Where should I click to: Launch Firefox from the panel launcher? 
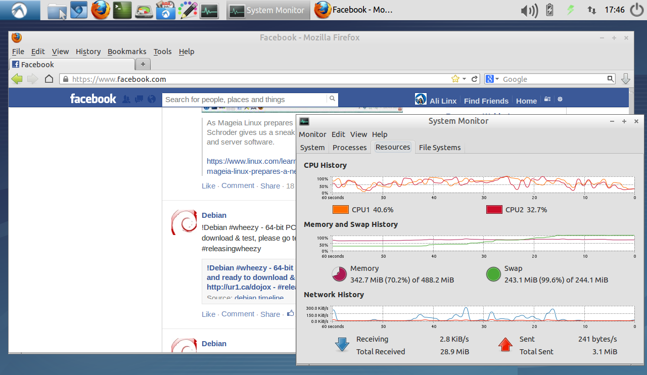click(101, 10)
